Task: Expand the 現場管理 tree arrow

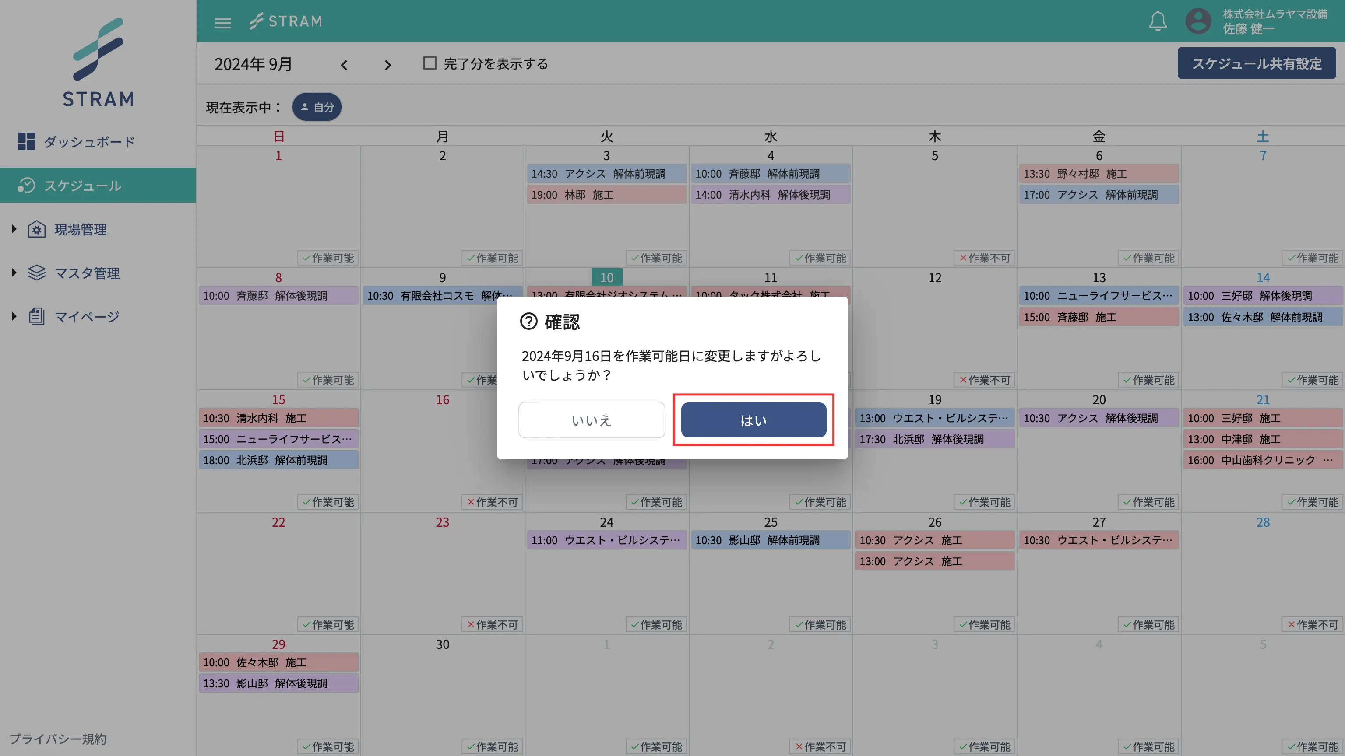Action: pos(14,229)
